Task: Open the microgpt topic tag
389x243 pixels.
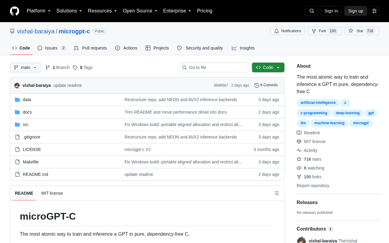Action: pyautogui.click(x=361, y=123)
